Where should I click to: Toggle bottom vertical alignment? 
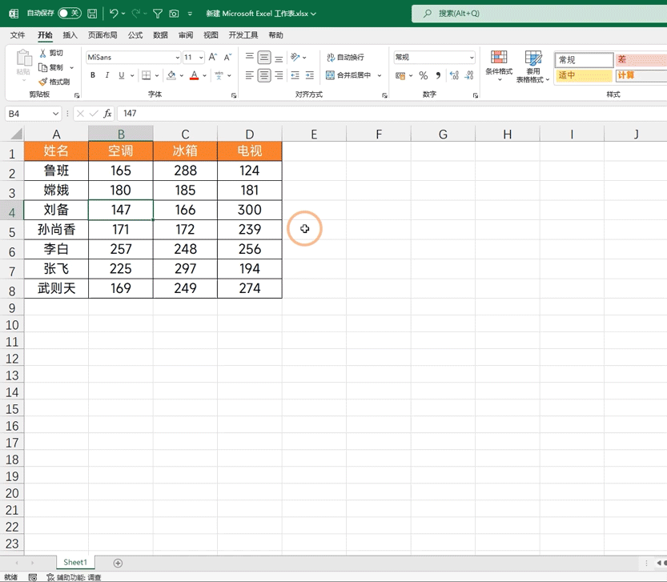[279, 57]
